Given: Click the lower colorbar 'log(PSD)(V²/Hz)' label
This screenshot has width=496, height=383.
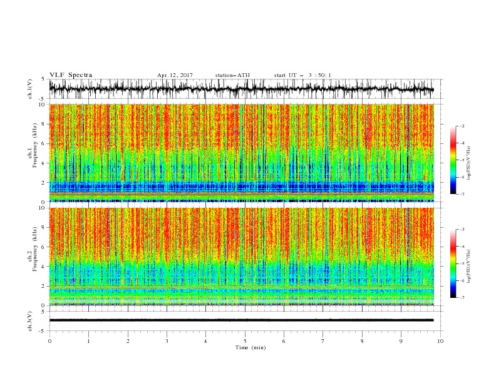Looking at the screenshot, I should 468,267.
